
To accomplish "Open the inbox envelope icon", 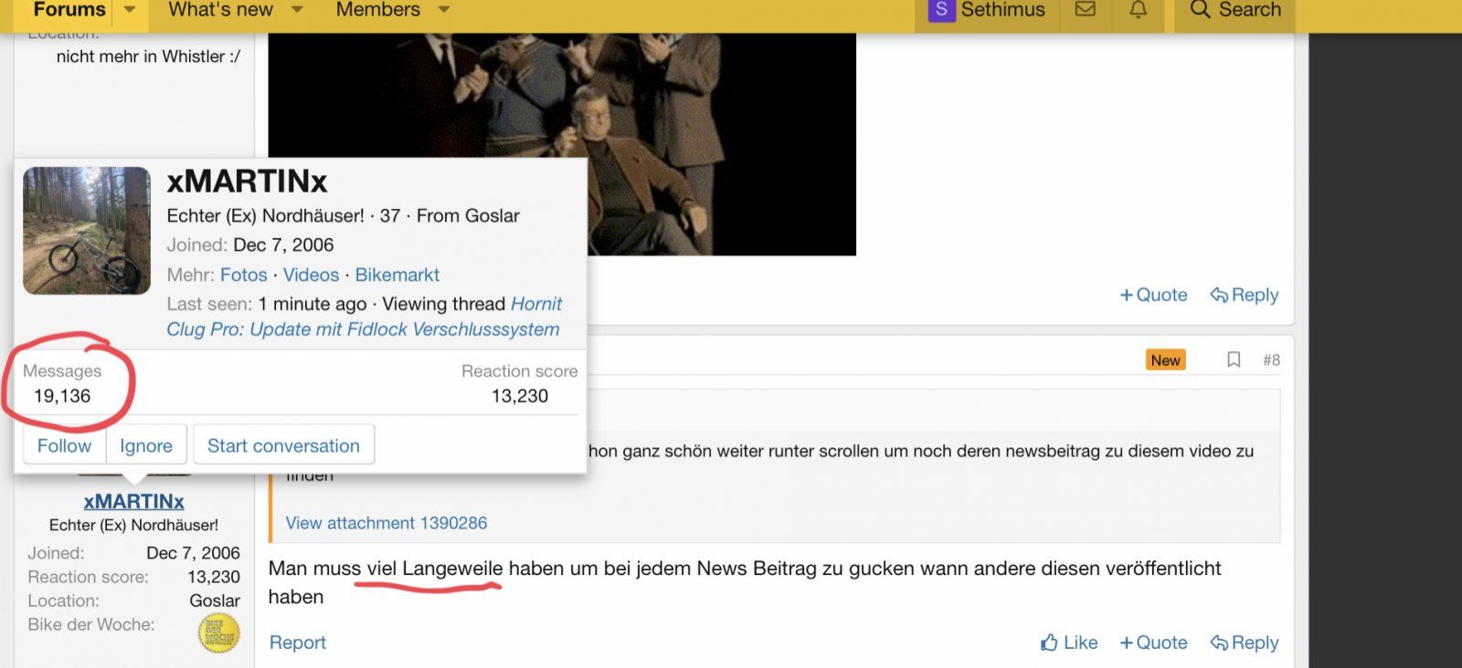I will tap(1085, 10).
